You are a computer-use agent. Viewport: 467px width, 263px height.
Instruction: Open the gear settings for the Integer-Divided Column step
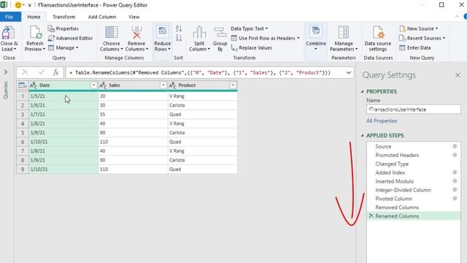[x=455, y=189]
